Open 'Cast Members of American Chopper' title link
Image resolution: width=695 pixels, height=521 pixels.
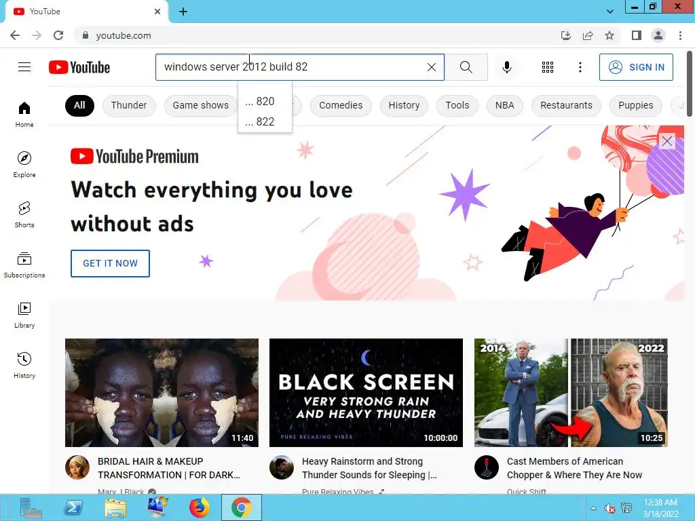[x=574, y=468]
